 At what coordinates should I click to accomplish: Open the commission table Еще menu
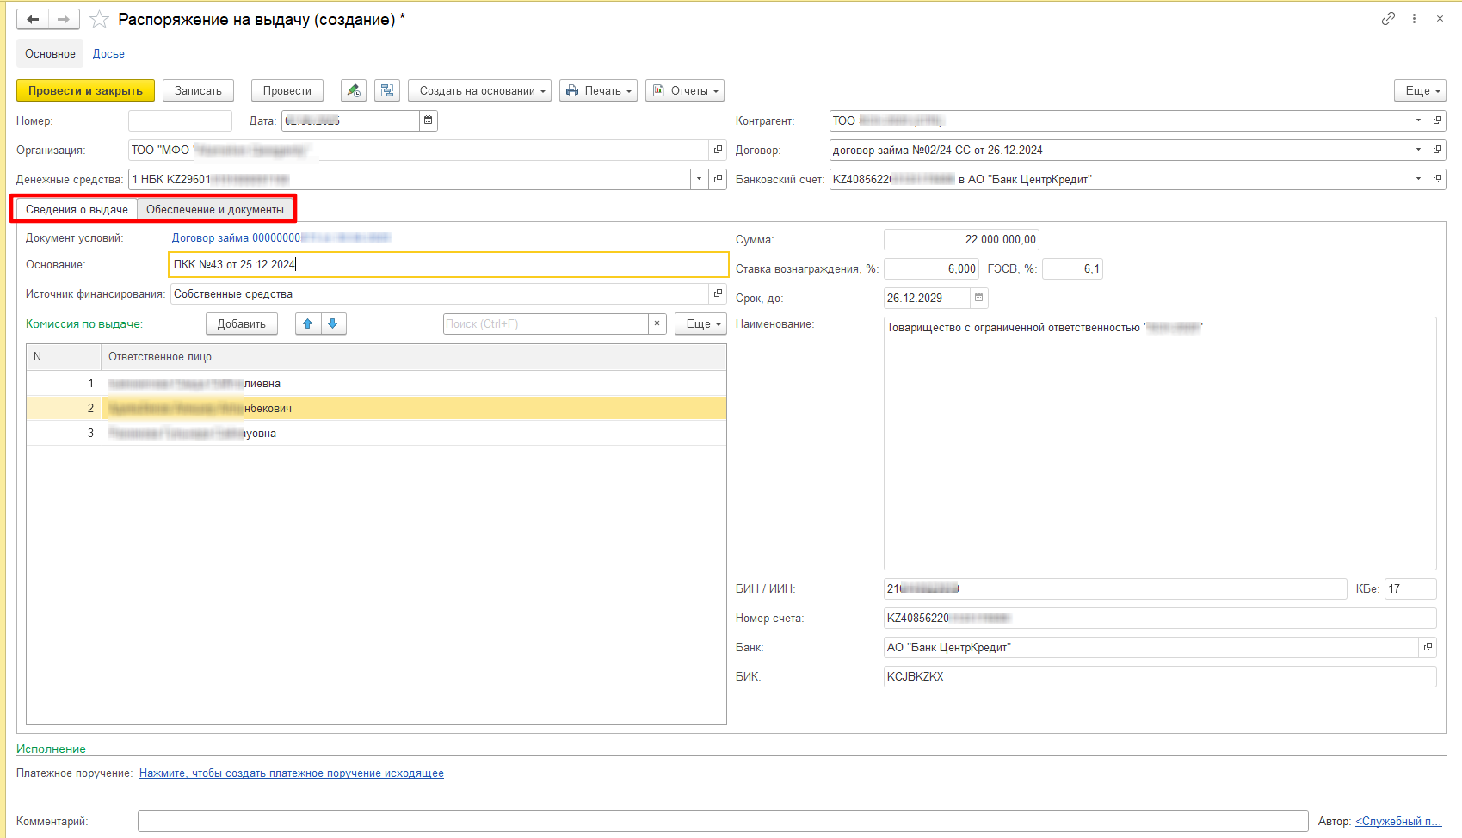[x=701, y=323]
